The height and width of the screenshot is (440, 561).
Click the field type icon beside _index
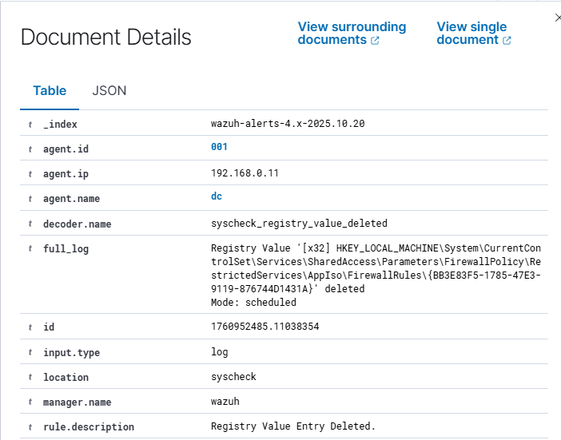30,125
